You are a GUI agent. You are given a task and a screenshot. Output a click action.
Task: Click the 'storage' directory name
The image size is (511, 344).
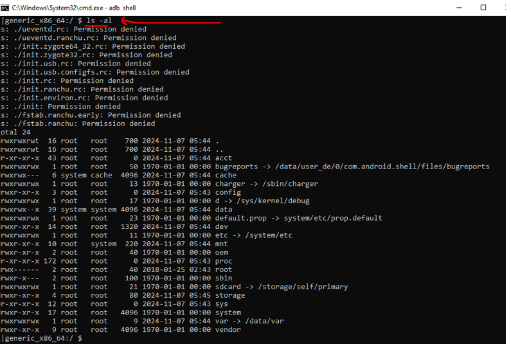click(x=230, y=295)
